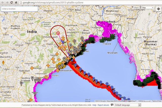Open the Report abuse link
This screenshot has height=108, width=162.
(103, 105)
